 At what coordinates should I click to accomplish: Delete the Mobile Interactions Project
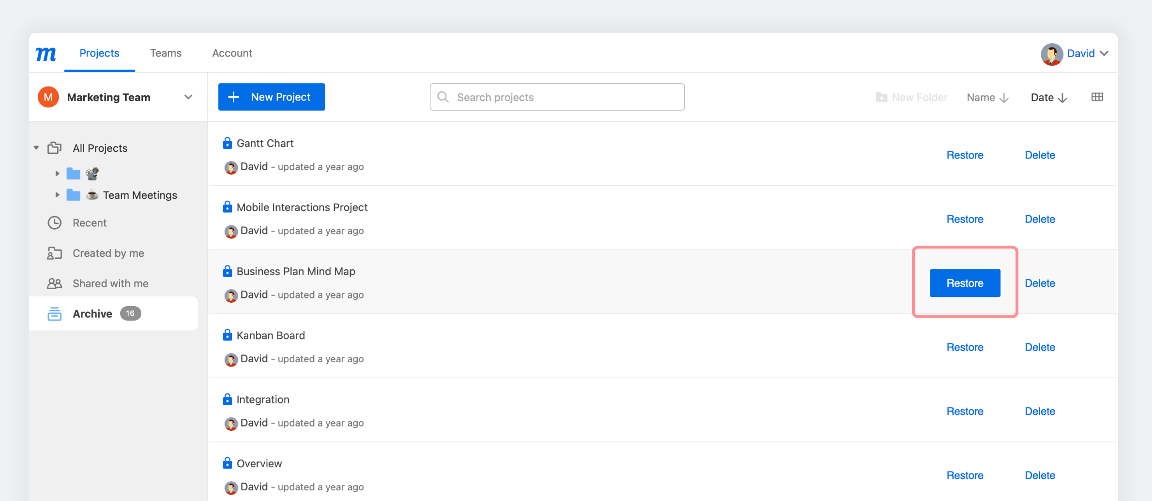click(1040, 219)
